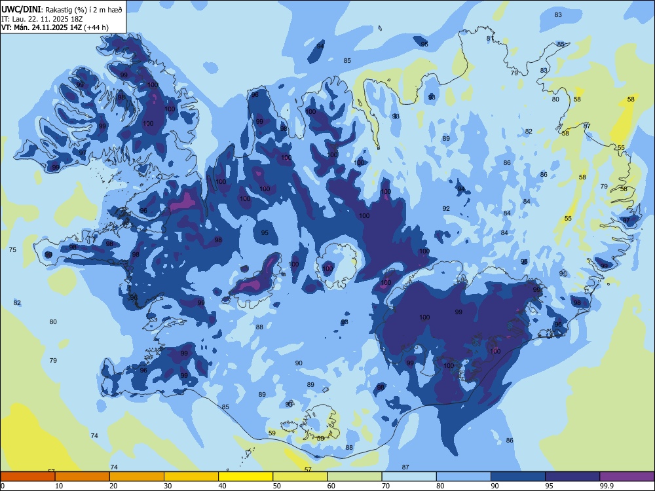Click the bright yellow 40–50 legend swatch
655x491 pixels.
(246, 477)
